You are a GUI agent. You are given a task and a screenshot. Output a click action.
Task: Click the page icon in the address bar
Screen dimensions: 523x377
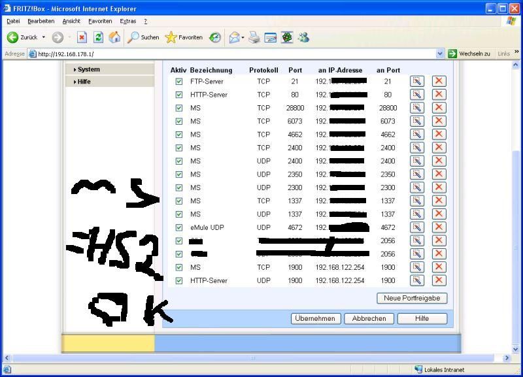[32, 54]
